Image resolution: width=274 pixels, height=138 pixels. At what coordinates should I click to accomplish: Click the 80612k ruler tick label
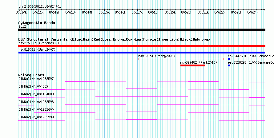pyautogui.click(x=54, y=12)
